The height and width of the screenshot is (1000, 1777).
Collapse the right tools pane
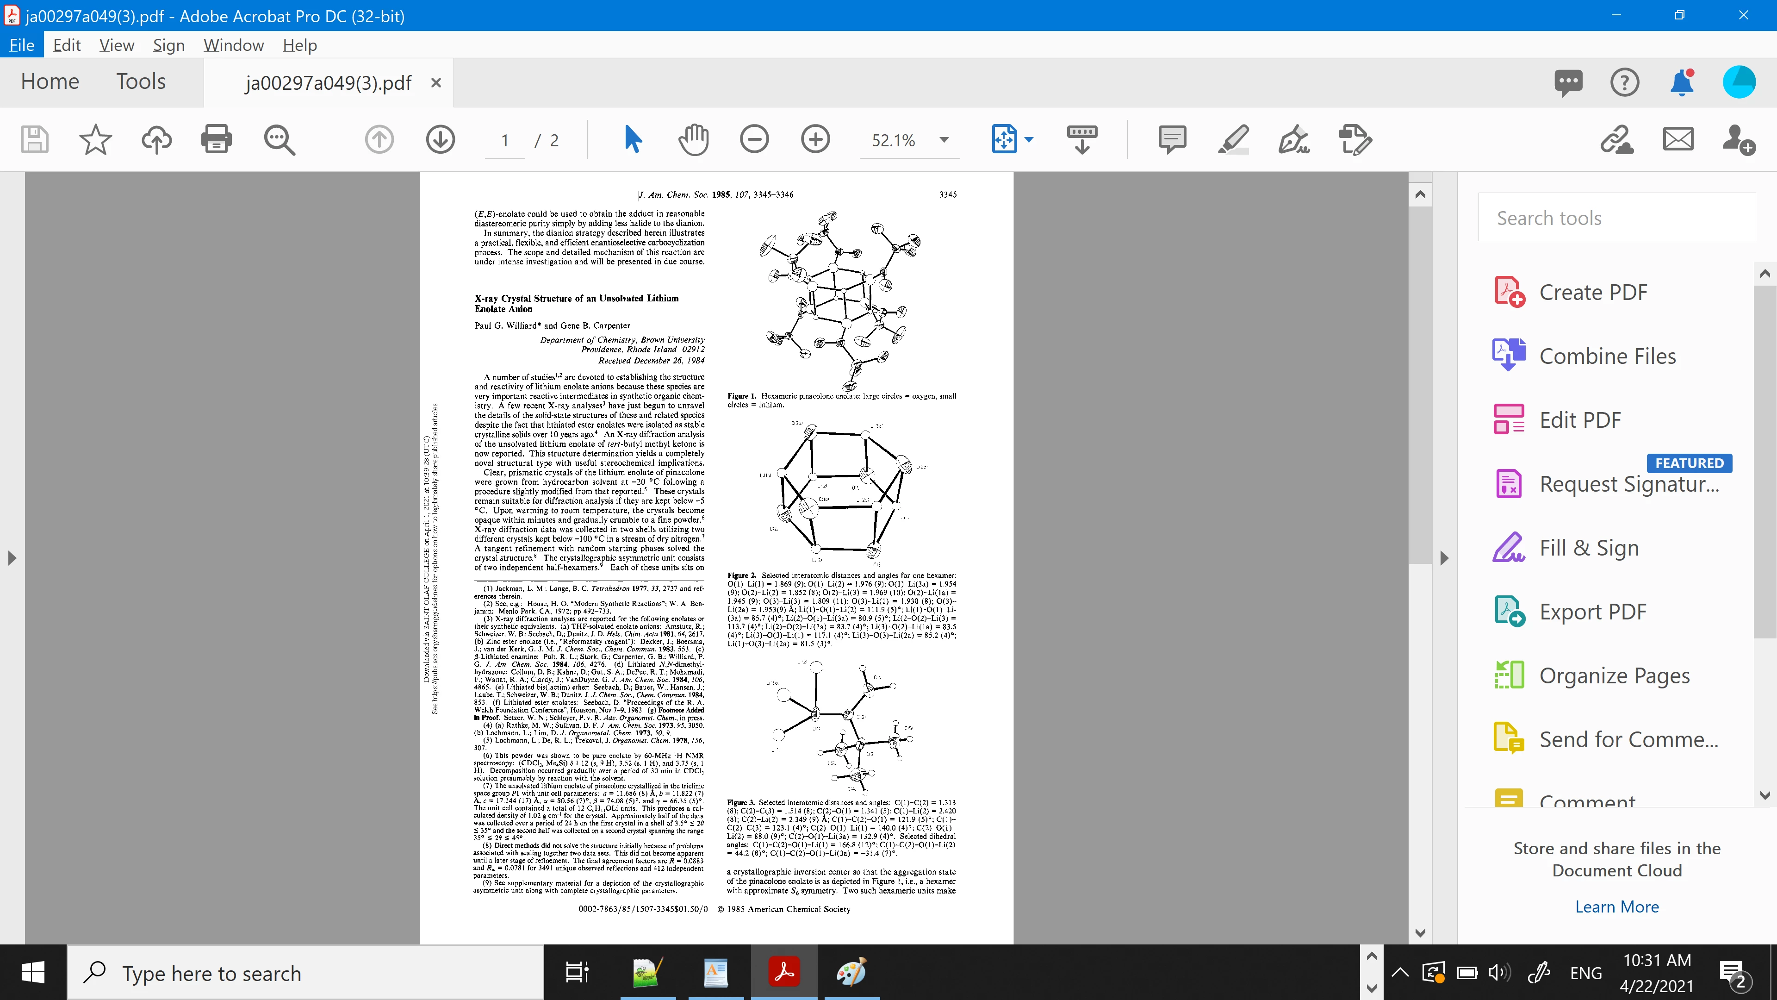click(x=1444, y=557)
